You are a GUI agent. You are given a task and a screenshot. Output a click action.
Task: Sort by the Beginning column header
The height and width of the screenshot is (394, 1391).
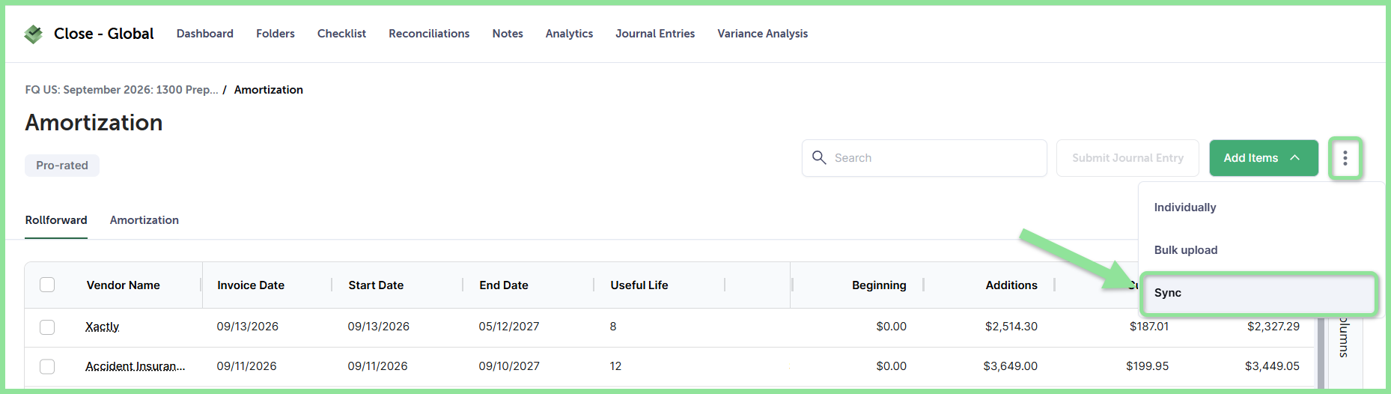click(879, 285)
